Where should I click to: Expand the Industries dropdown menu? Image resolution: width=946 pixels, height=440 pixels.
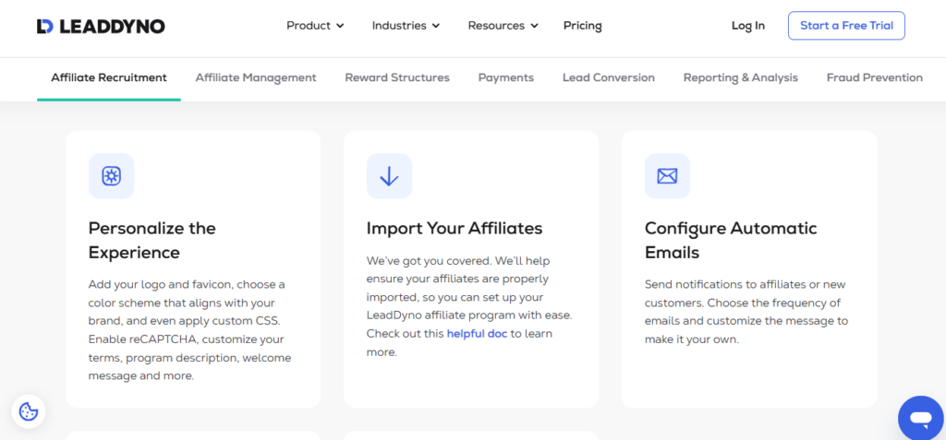[x=406, y=26]
